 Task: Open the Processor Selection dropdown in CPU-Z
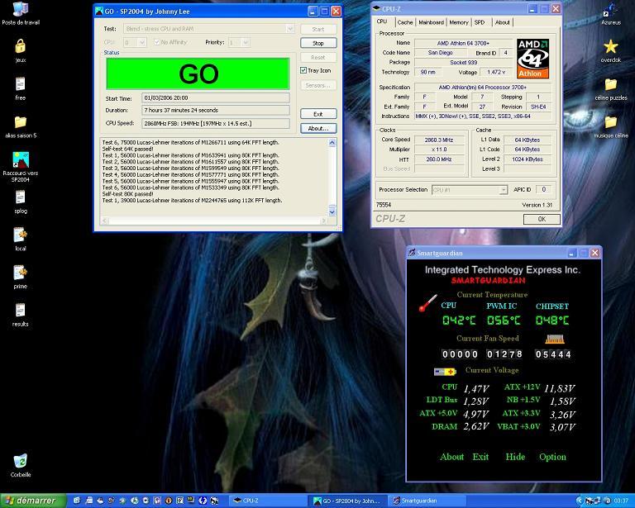point(504,190)
